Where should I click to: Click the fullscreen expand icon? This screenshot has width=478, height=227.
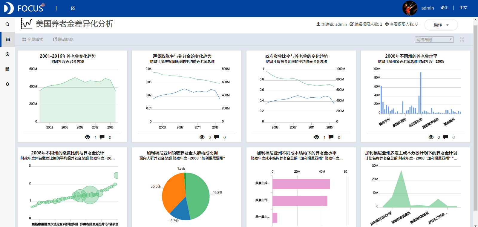coord(462,39)
